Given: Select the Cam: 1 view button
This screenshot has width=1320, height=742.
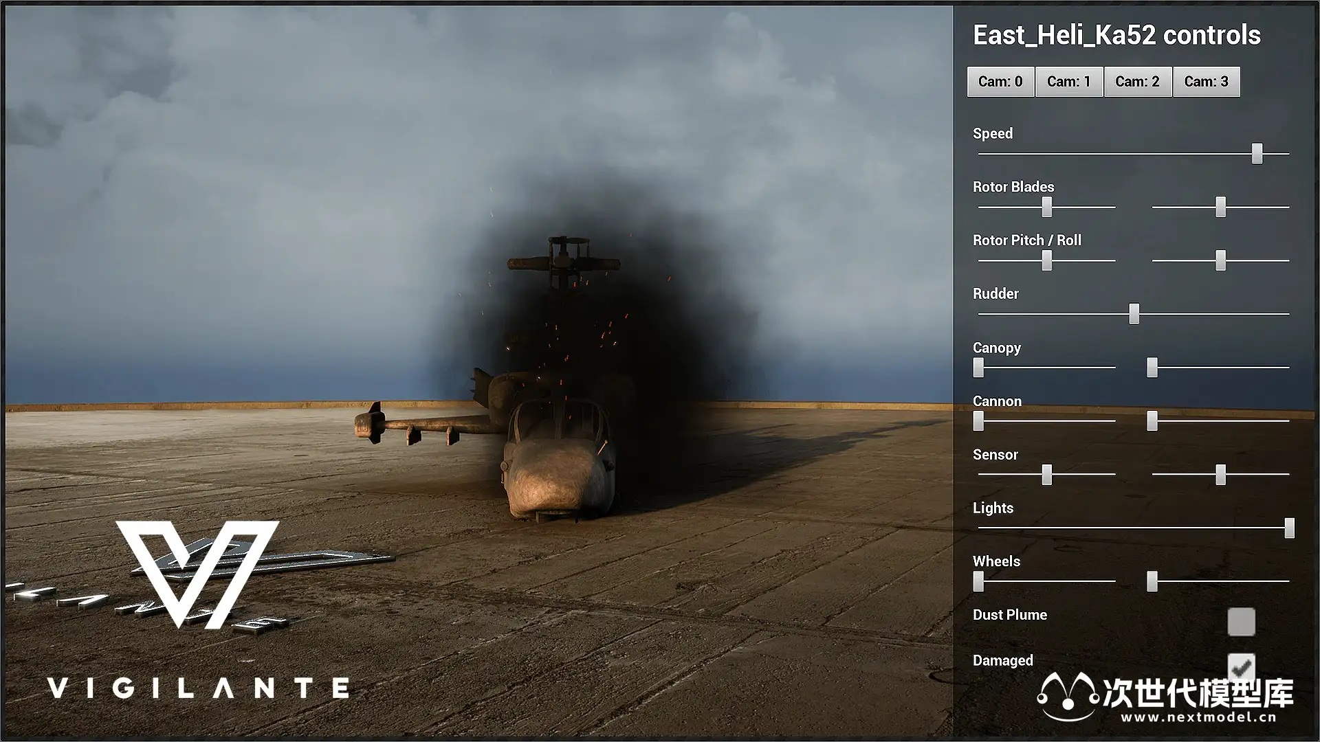Looking at the screenshot, I should (1069, 82).
